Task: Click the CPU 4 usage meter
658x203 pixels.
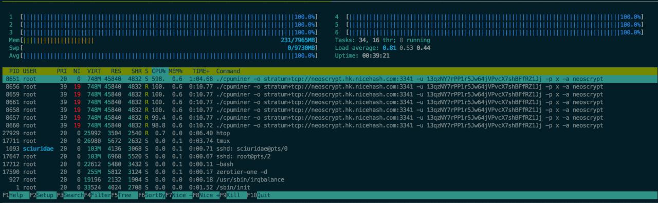Action: click(x=489, y=16)
